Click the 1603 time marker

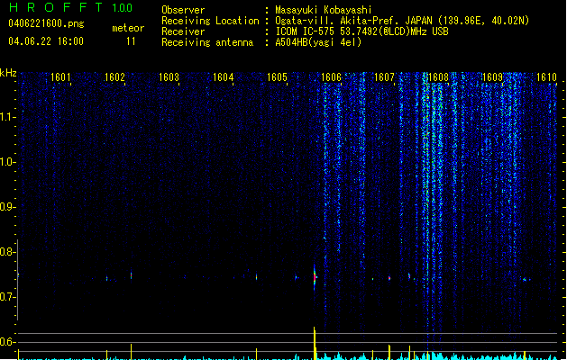169,77
